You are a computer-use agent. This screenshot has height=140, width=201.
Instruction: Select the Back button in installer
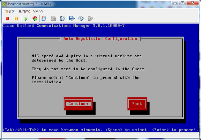pos(137,104)
